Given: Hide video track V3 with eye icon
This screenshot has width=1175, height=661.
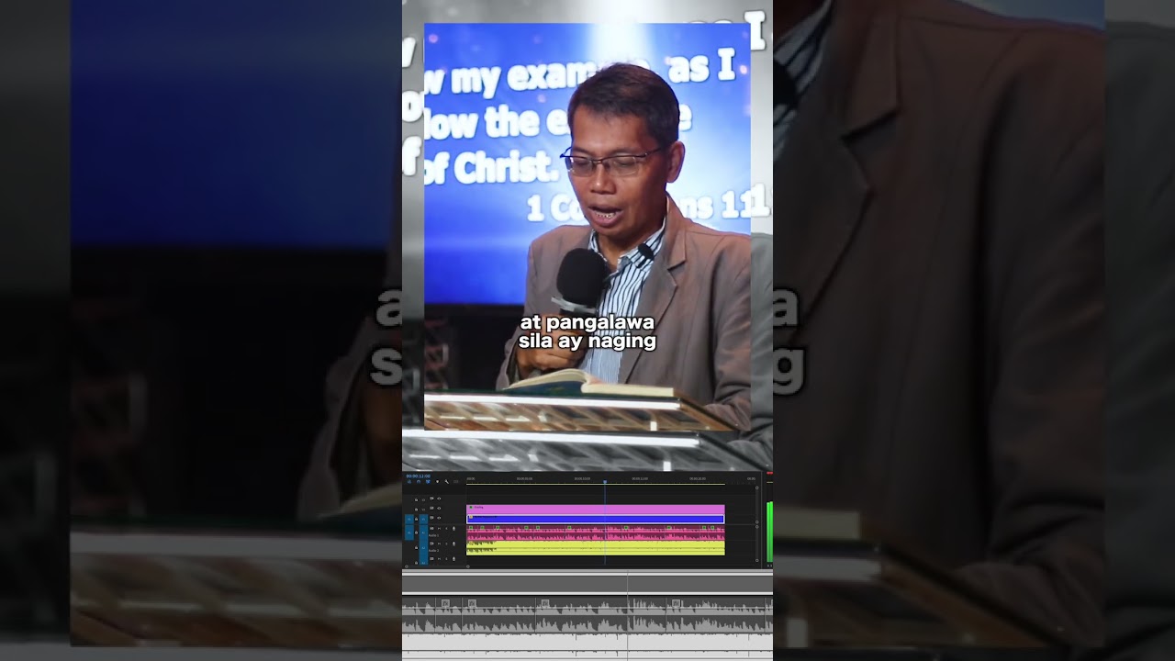Looking at the screenshot, I should [439, 499].
